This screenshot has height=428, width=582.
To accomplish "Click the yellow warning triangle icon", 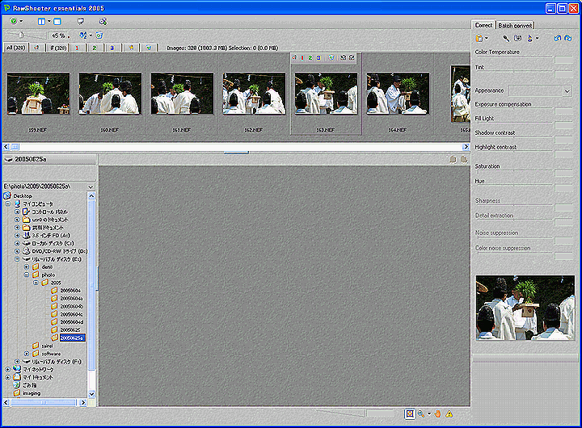I will tap(449, 414).
